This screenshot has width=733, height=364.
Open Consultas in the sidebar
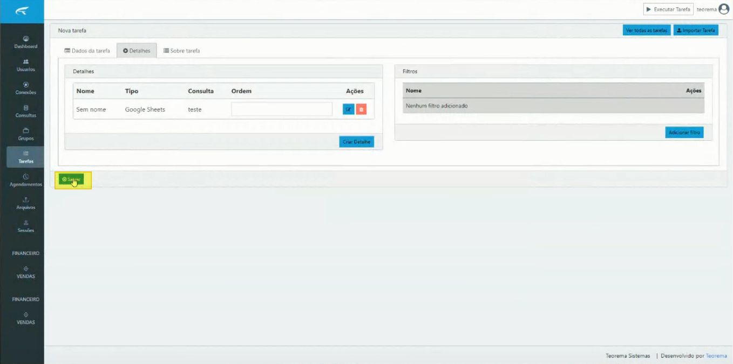[26, 112]
